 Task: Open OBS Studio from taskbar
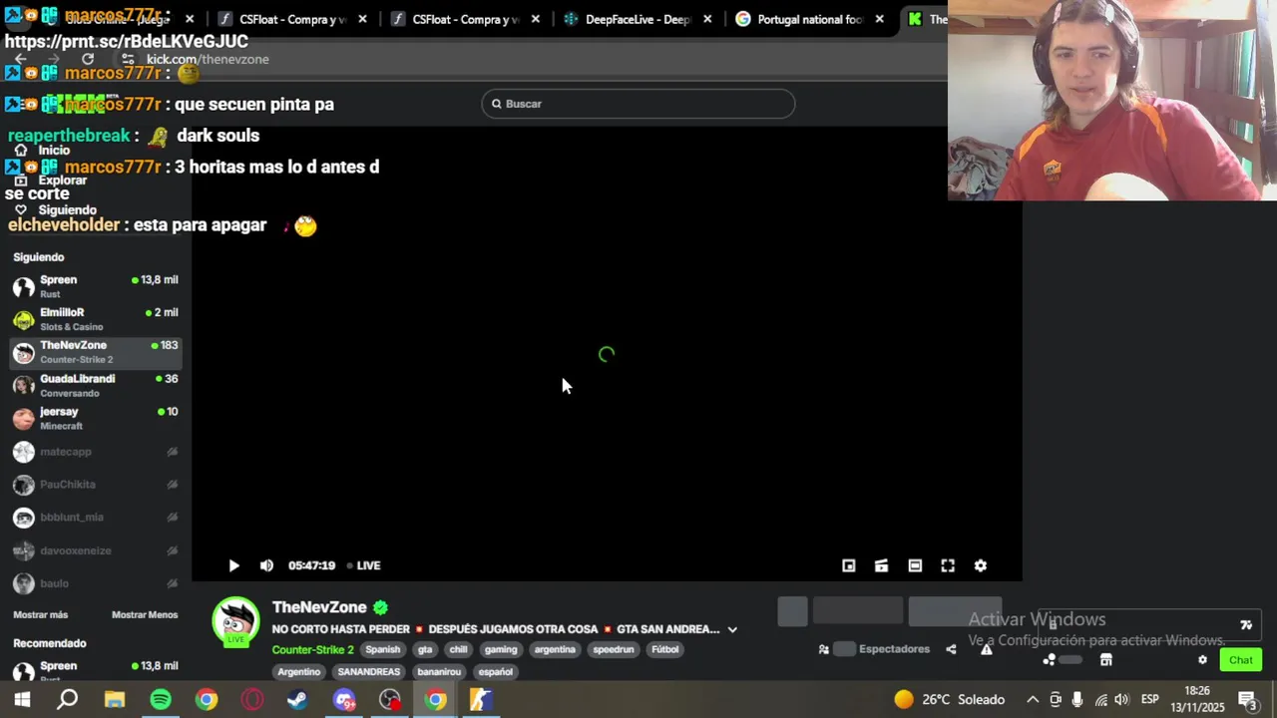coord(390,700)
